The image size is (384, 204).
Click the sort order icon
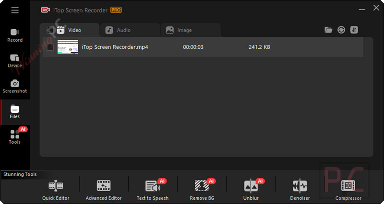click(x=354, y=30)
